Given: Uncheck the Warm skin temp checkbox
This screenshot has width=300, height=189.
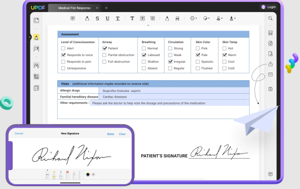Looking at the screenshot, I should [225, 55].
